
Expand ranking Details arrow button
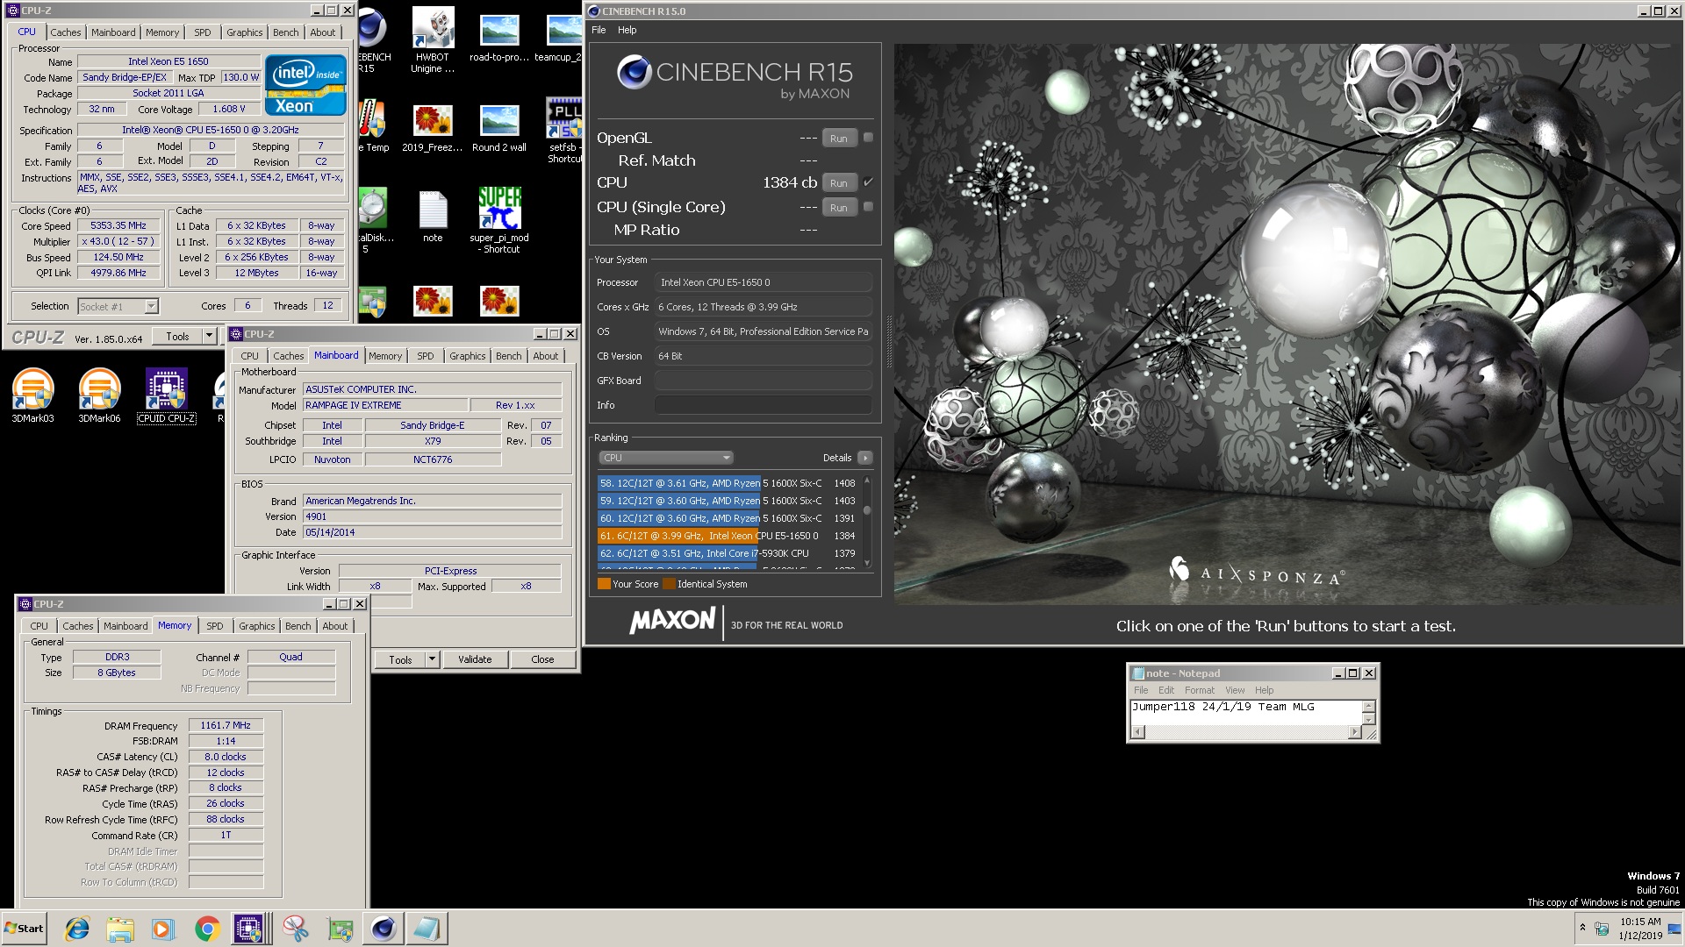[x=865, y=458]
